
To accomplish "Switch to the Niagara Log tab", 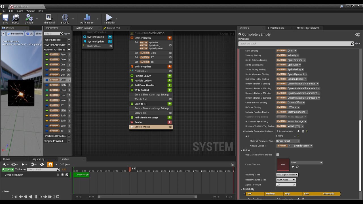I will pyautogui.click(x=38, y=159).
